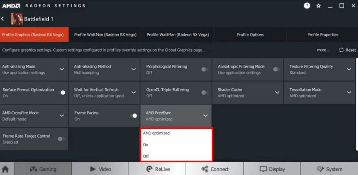Click the "Configure graphics settings" description text

(x=104, y=50)
